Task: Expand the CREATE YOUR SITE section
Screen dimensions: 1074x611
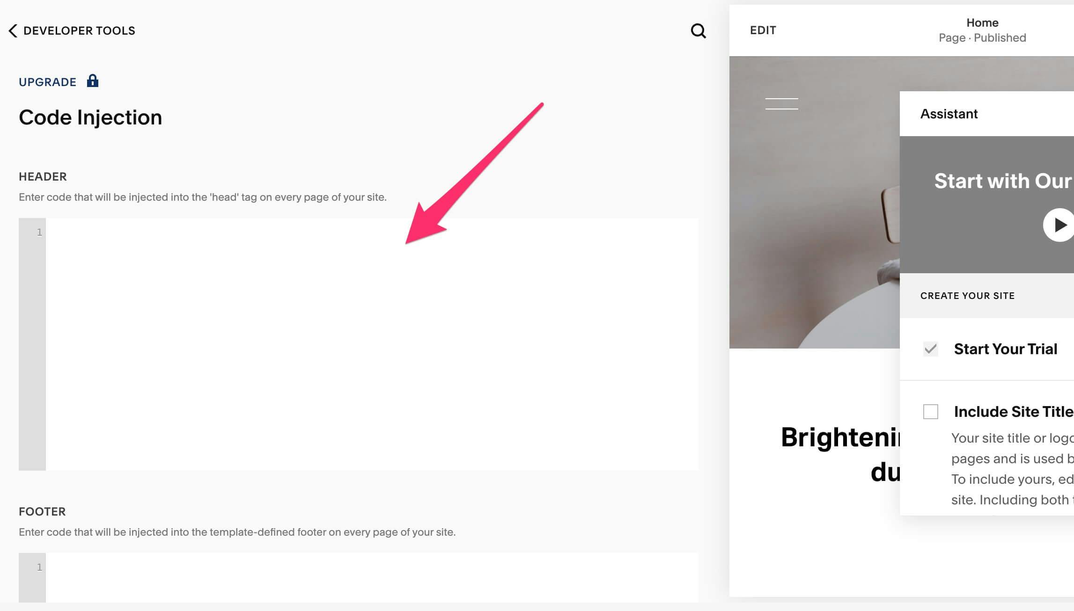Action: click(x=967, y=296)
